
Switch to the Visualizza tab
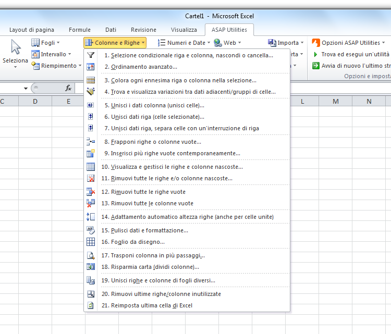(184, 30)
